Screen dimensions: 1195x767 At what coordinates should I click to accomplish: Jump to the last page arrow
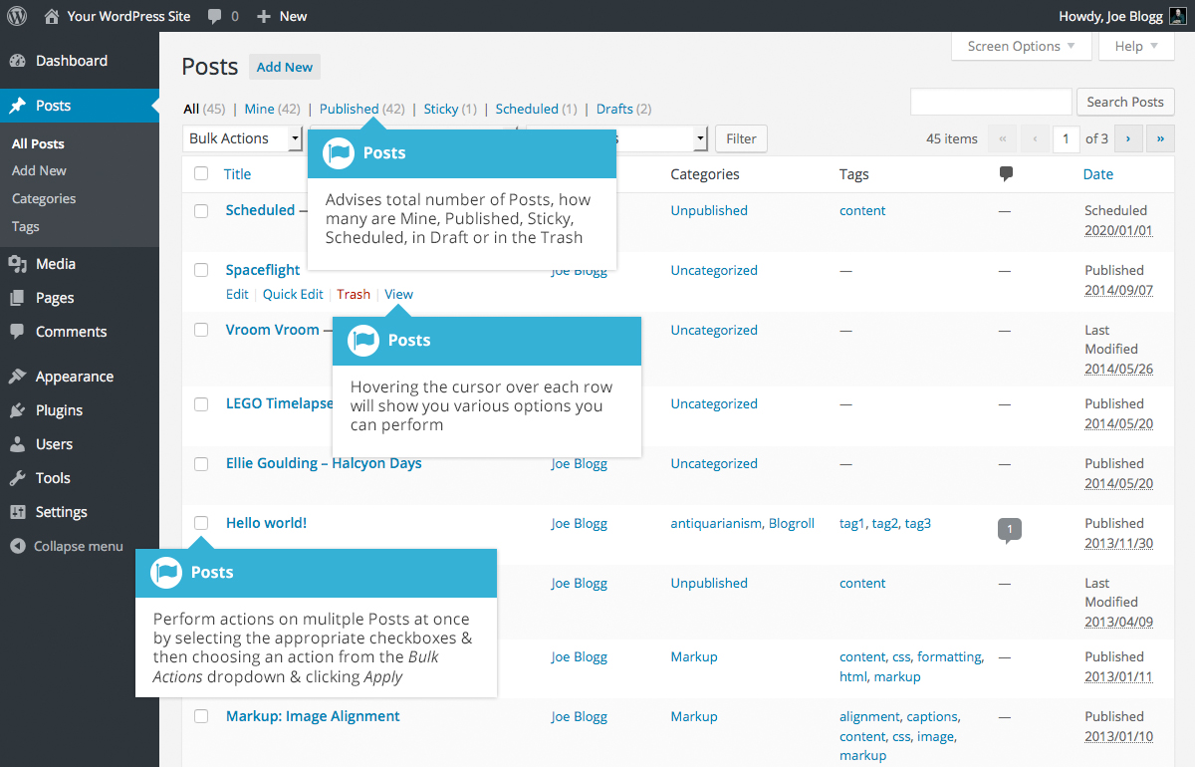tap(1160, 138)
